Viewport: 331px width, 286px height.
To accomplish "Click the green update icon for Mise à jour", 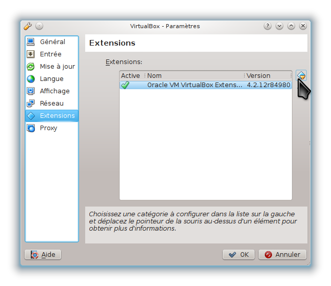I will point(31,67).
